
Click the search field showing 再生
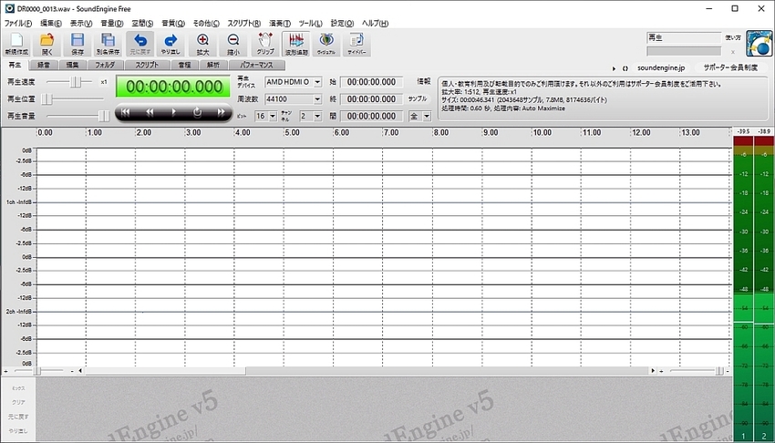pos(684,37)
